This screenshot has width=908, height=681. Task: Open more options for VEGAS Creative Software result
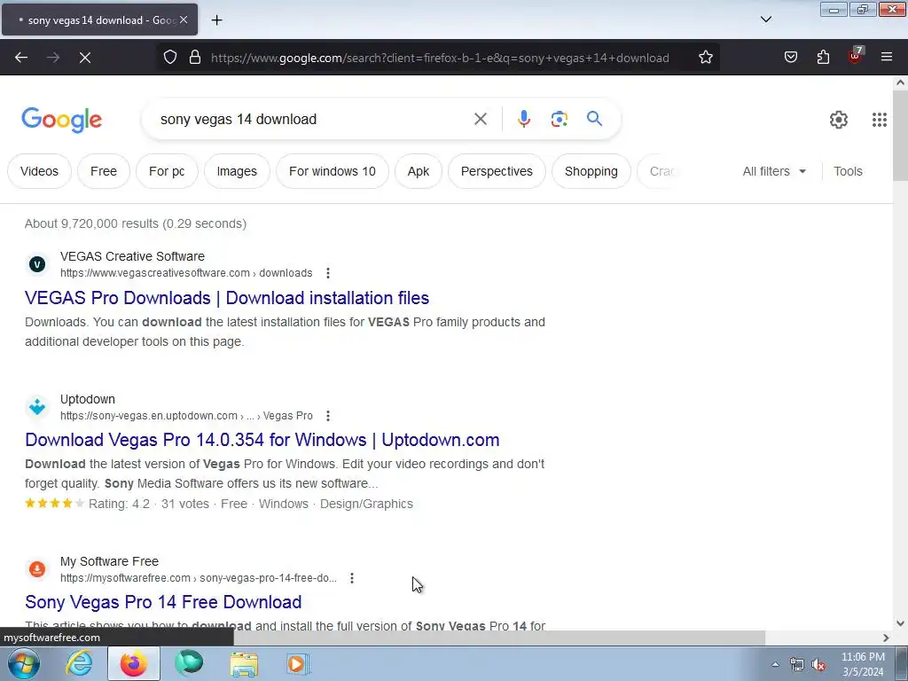click(328, 273)
